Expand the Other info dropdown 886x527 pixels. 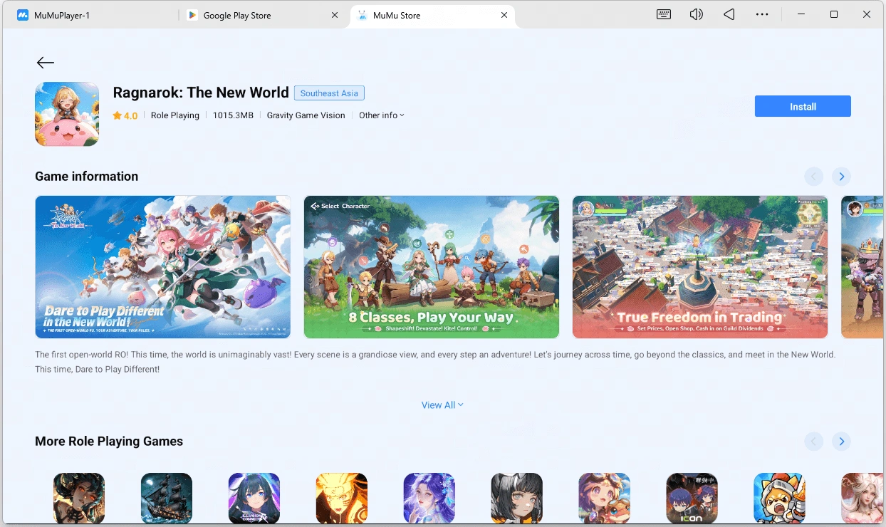[382, 115]
